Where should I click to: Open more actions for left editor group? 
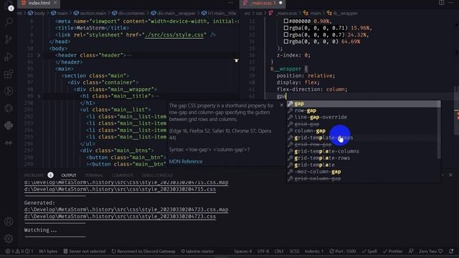click(231, 3)
